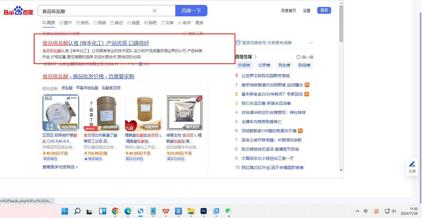The image size is (422, 218).
Task: Open hot search 南京地铁隧道内出现野猪
Action: [x=272, y=85]
